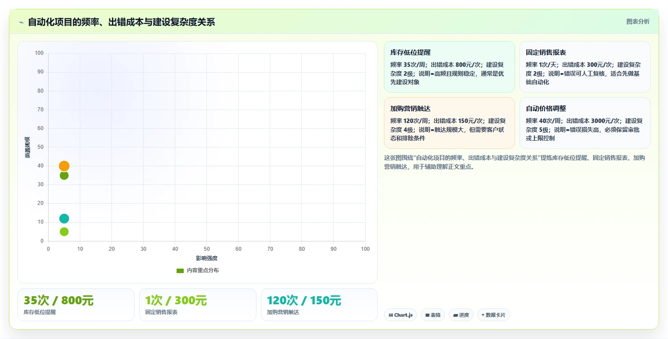Click the 数据卡片 tag chip

[x=493, y=315]
